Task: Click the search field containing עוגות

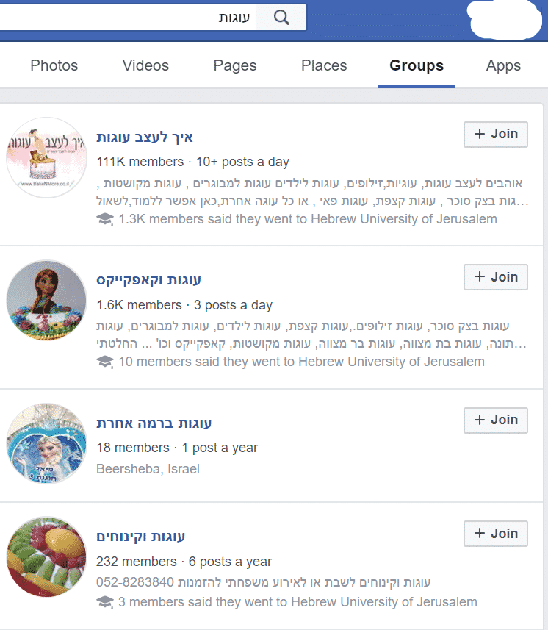Action: [x=127, y=18]
